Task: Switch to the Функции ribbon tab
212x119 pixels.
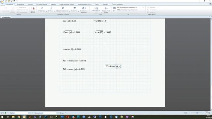Action: click(30, 4)
